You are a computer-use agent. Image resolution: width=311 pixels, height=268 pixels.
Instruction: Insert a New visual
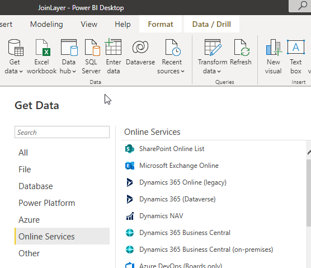tap(274, 57)
